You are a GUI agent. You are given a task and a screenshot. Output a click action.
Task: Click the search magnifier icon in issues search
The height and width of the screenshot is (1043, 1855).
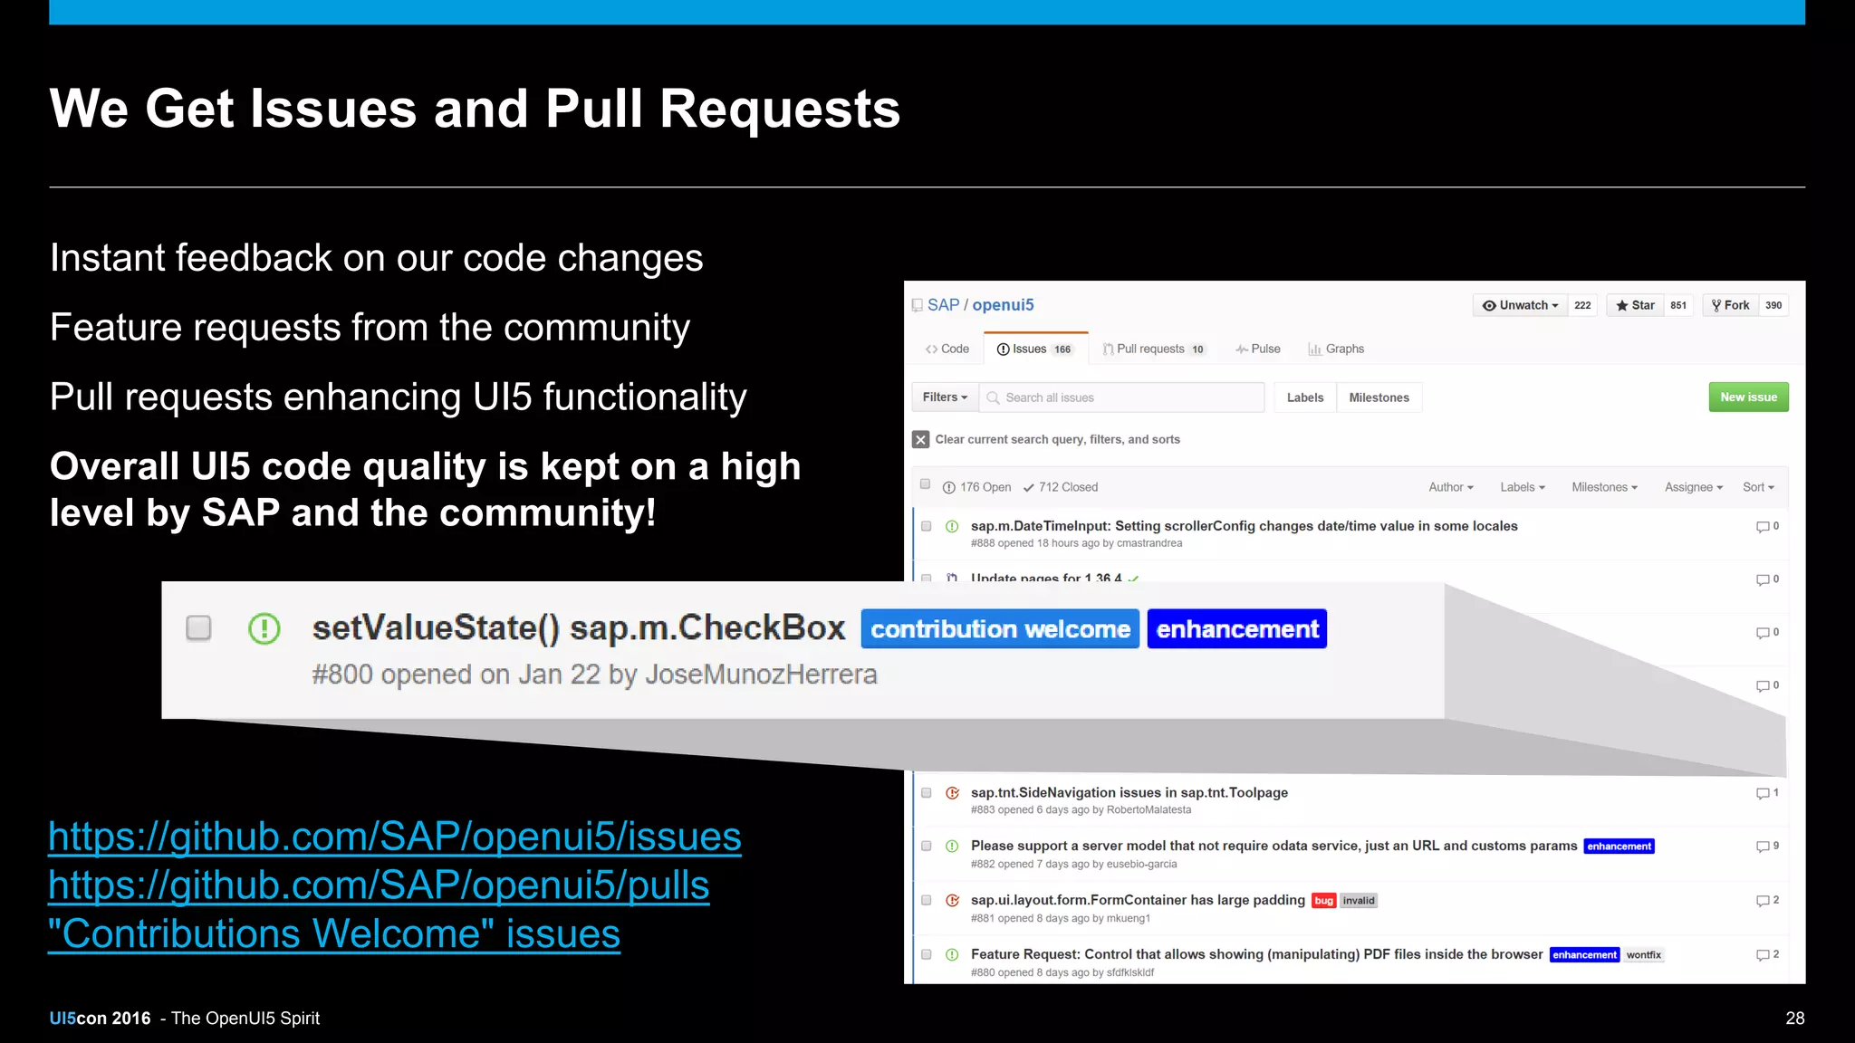tap(993, 397)
